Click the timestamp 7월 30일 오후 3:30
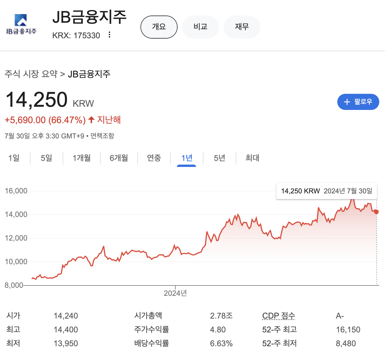This screenshot has height=358, width=385. (44, 136)
